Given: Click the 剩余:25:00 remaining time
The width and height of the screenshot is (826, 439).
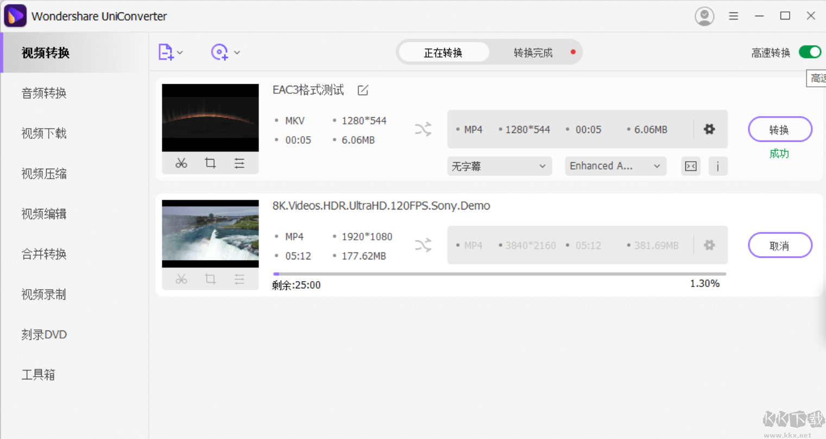Looking at the screenshot, I should [x=297, y=285].
